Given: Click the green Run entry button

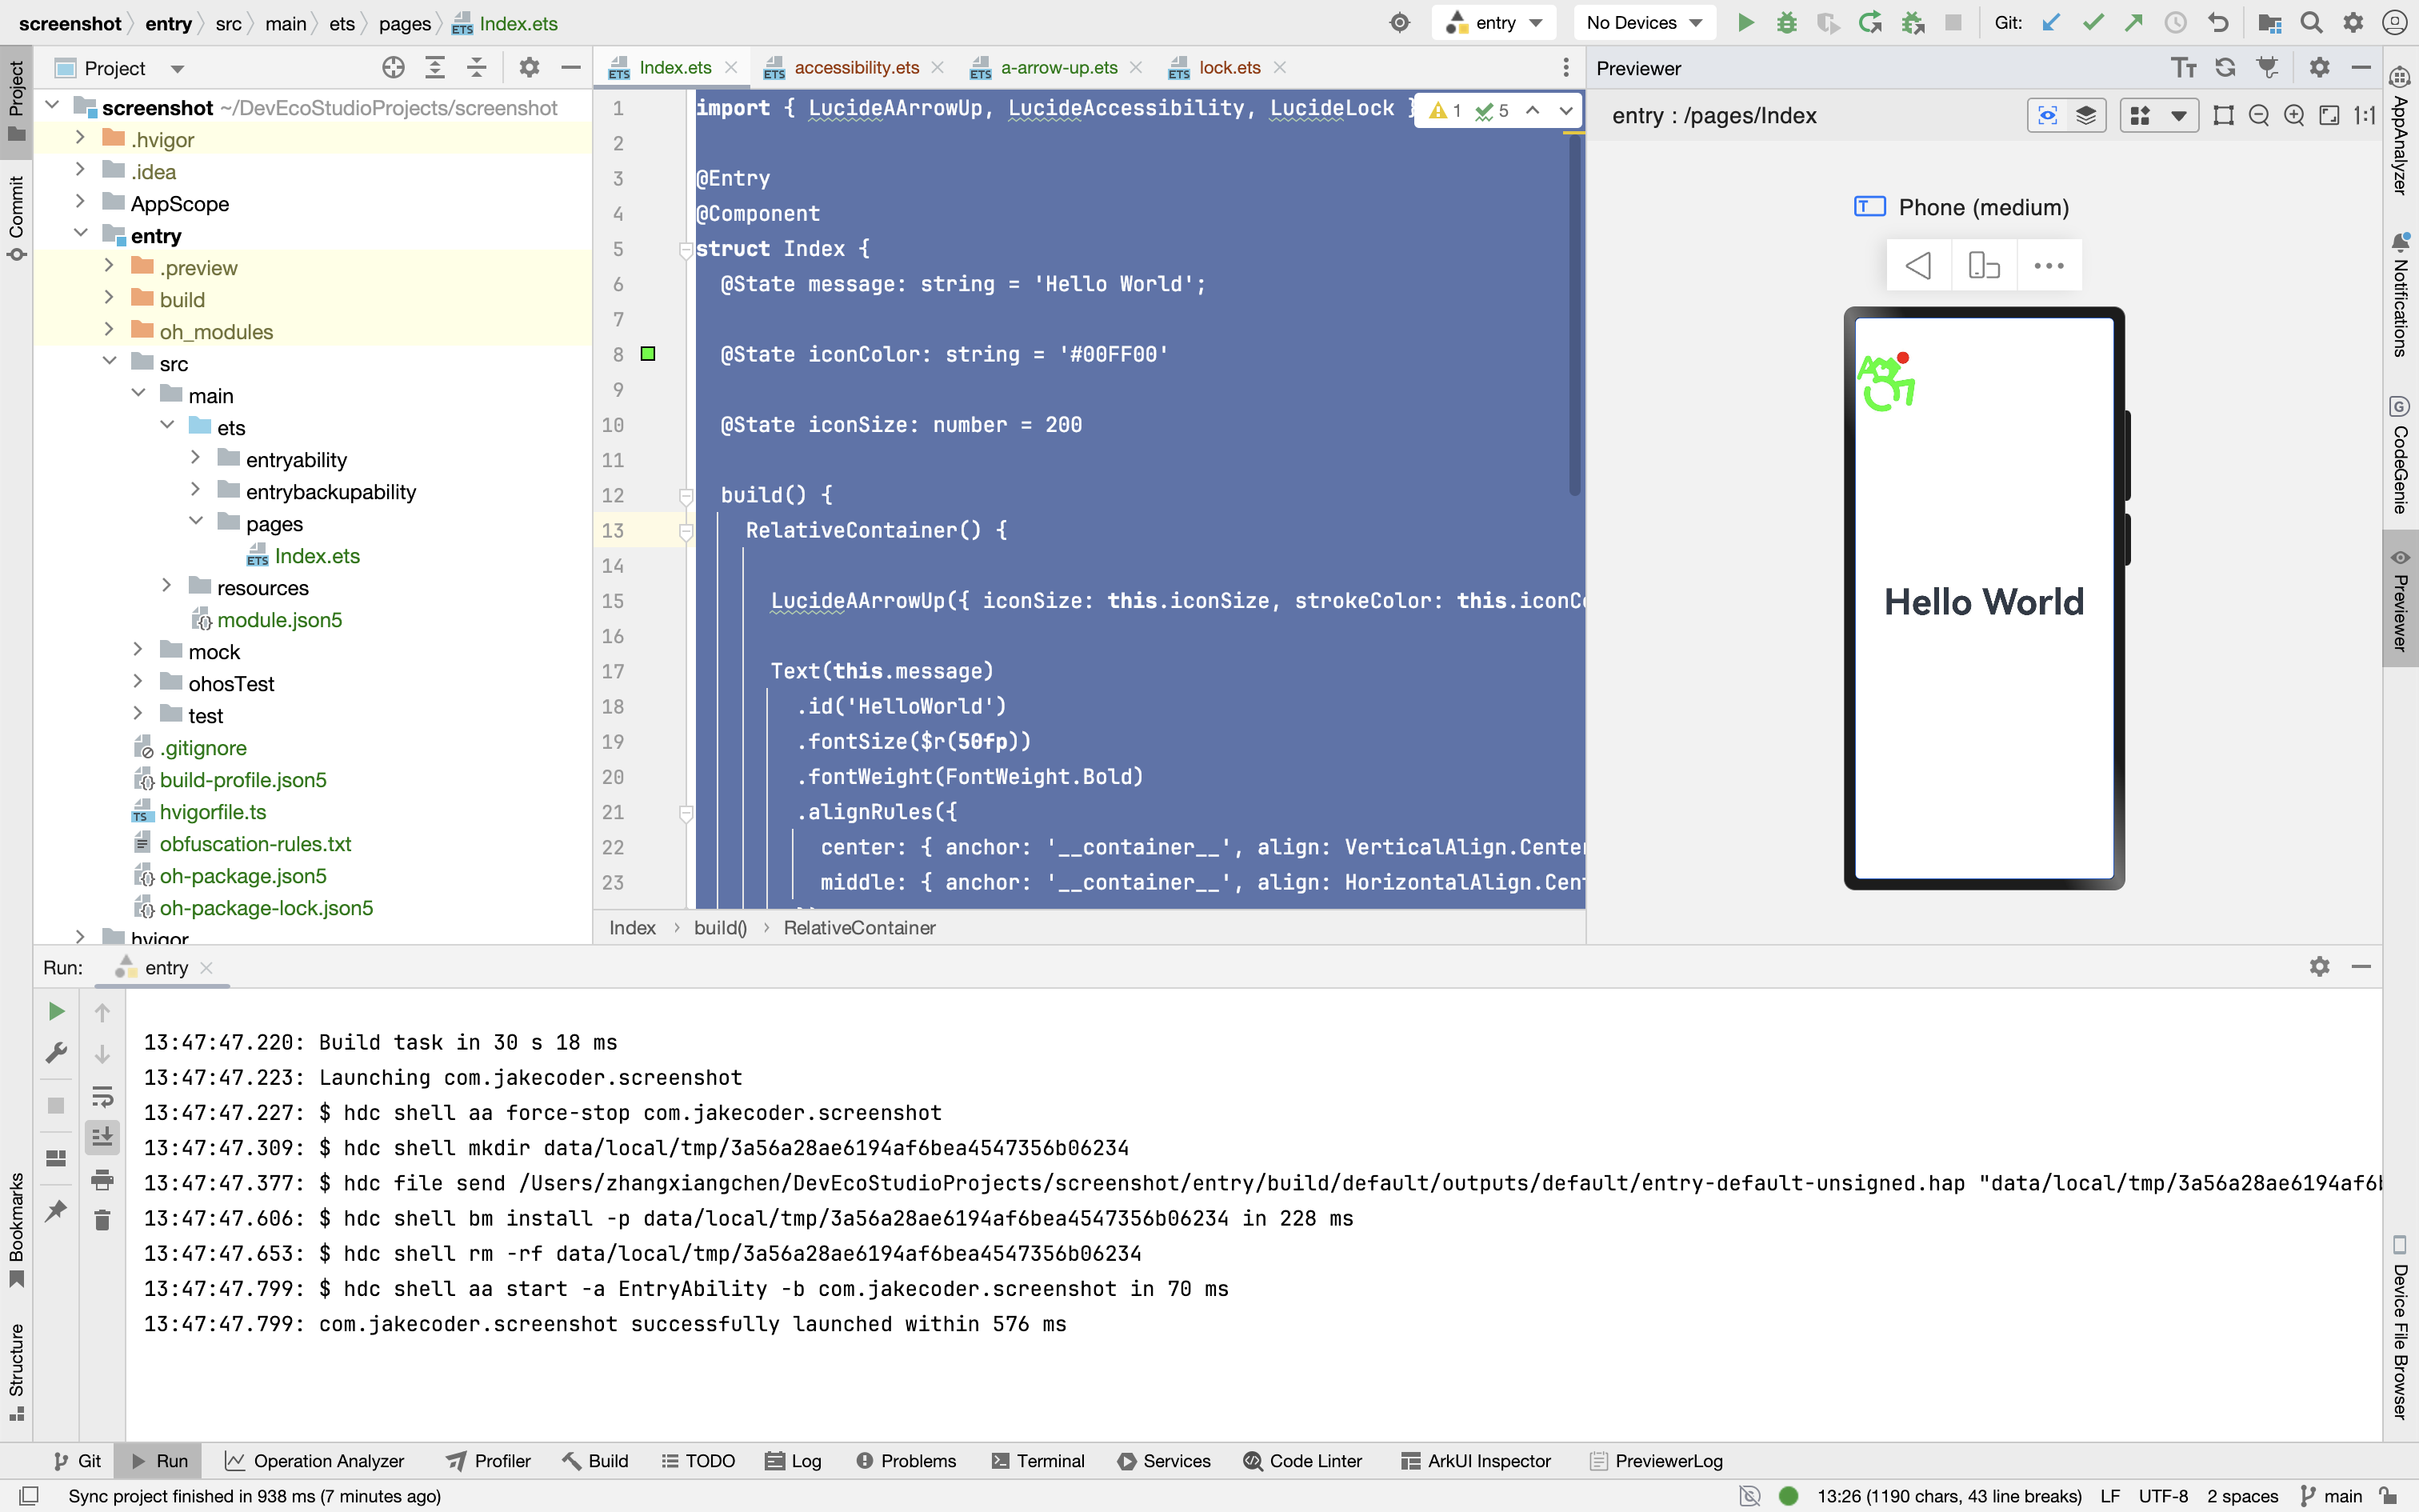Looking at the screenshot, I should point(1745,23).
